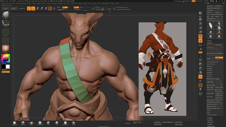Click the Frame view icon

pyautogui.click(x=200, y=60)
